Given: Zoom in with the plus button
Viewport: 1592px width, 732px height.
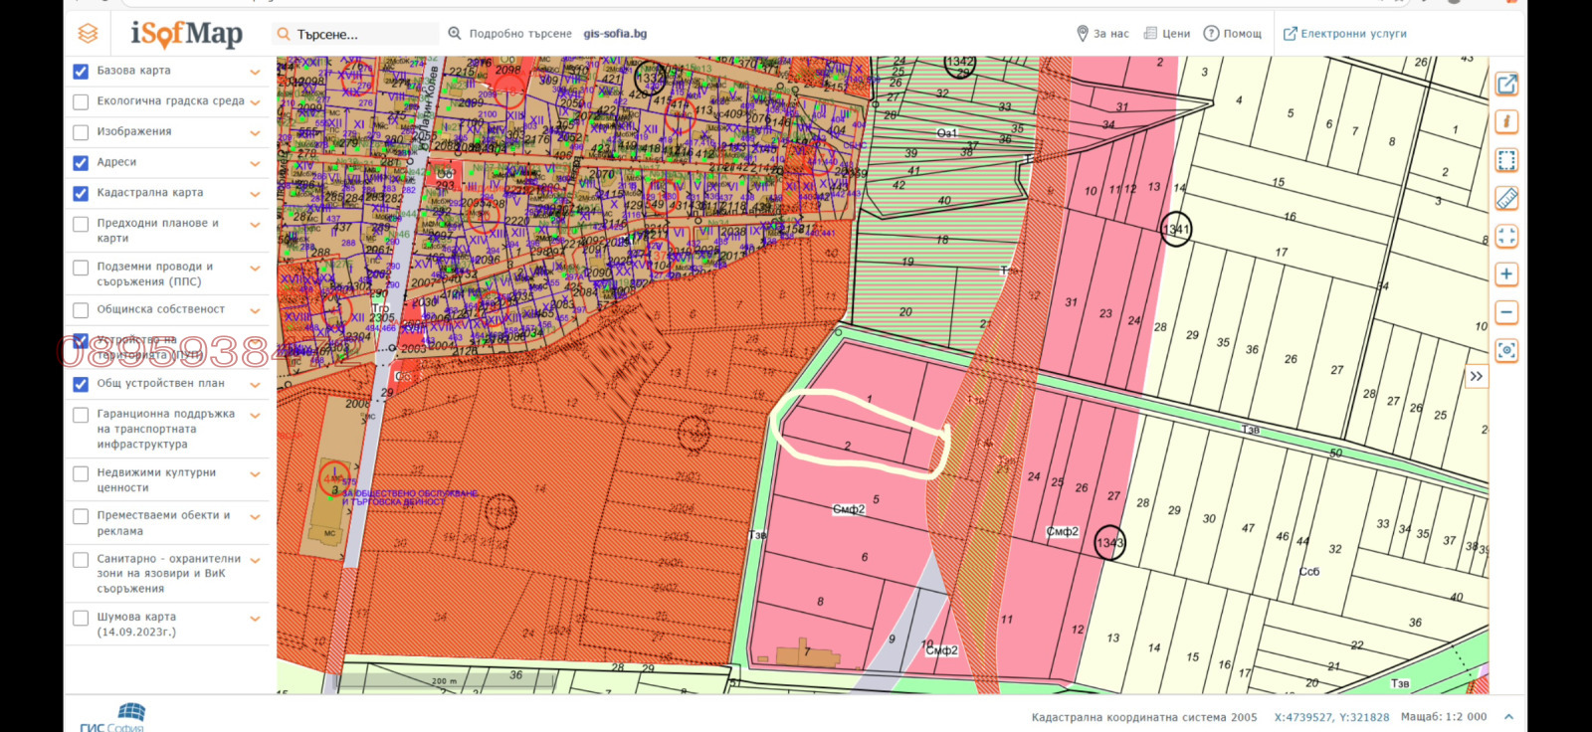Looking at the screenshot, I should (1506, 274).
